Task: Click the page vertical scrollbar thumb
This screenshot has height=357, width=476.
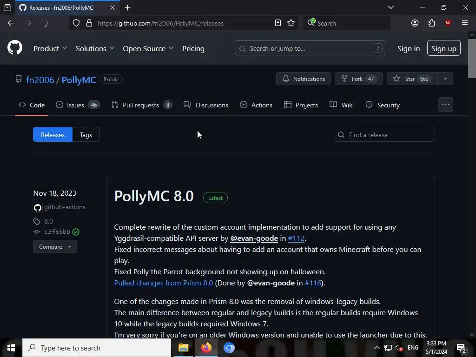Action: [x=472, y=59]
